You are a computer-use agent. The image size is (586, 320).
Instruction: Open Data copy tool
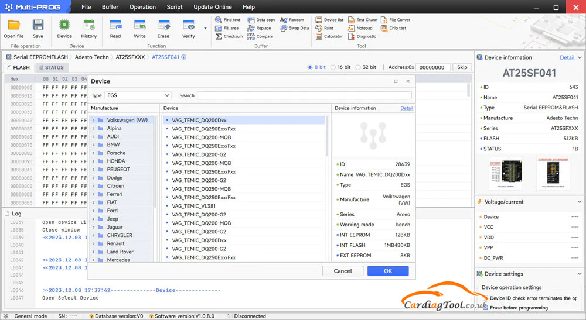tap(261, 20)
